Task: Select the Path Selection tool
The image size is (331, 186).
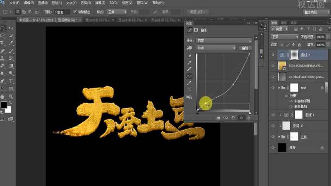Action: pyautogui.click(x=2, y=88)
